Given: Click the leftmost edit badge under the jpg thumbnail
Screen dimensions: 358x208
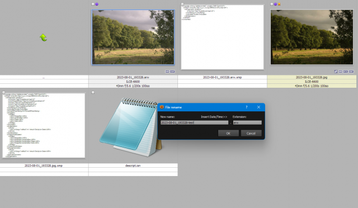Looking at the screenshot, I should (x=336, y=72).
